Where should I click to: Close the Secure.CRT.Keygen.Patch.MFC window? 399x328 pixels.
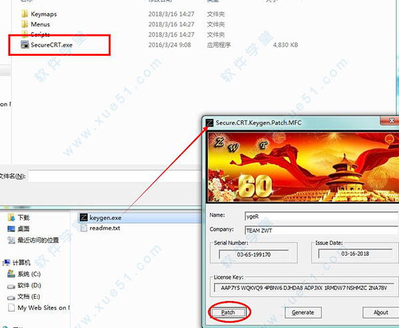(x=391, y=120)
